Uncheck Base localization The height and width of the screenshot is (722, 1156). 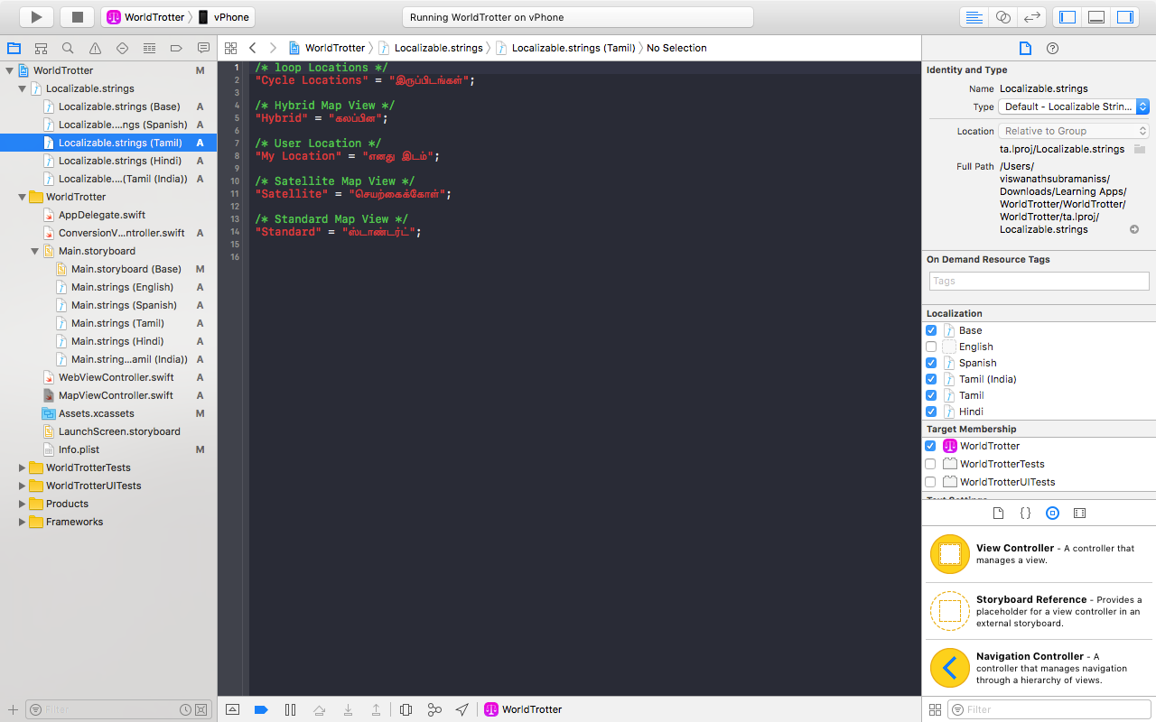tap(931, 330)
